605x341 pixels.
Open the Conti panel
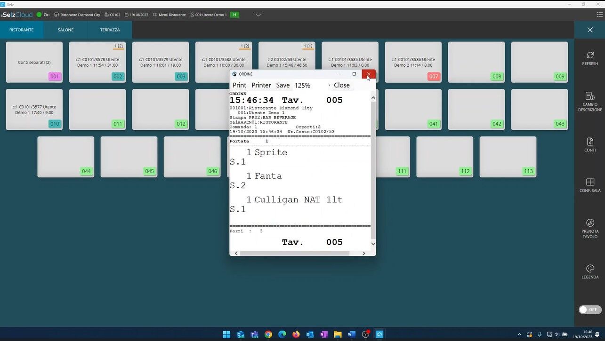point(590,145)
